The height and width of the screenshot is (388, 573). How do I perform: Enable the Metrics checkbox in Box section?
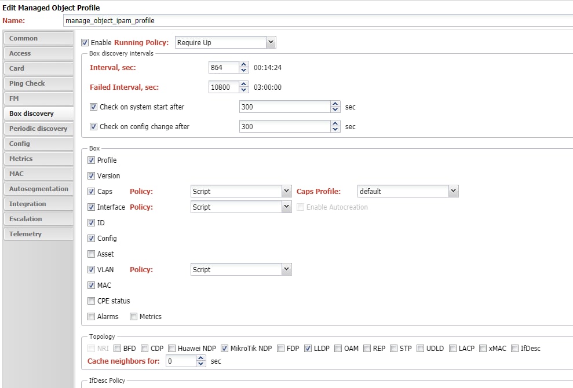pyautogui.click(x=133, y=316)
